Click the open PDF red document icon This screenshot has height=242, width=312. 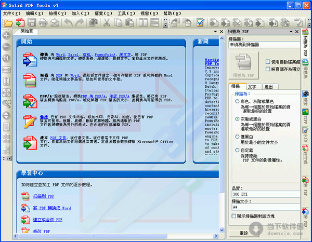tap(20, 22)
